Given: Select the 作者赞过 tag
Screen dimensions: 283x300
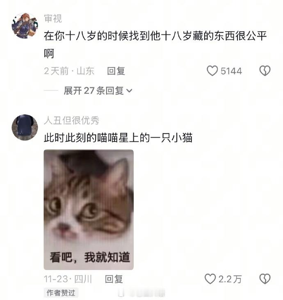Looking at the screenshot, I should pos(61,293).
